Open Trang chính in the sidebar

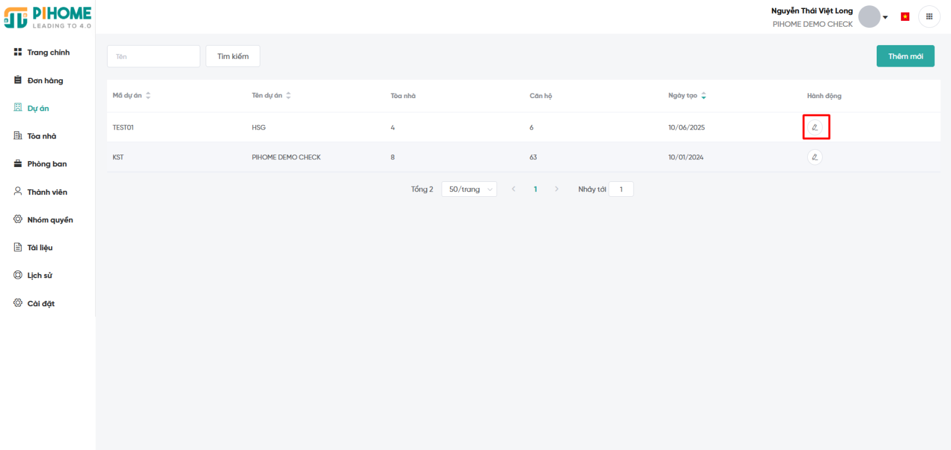pos(48,52)
